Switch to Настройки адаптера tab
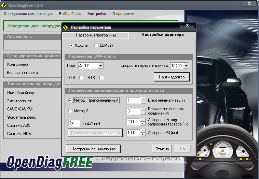Viewport: 259px width, 179px height. tap(163, 35)
